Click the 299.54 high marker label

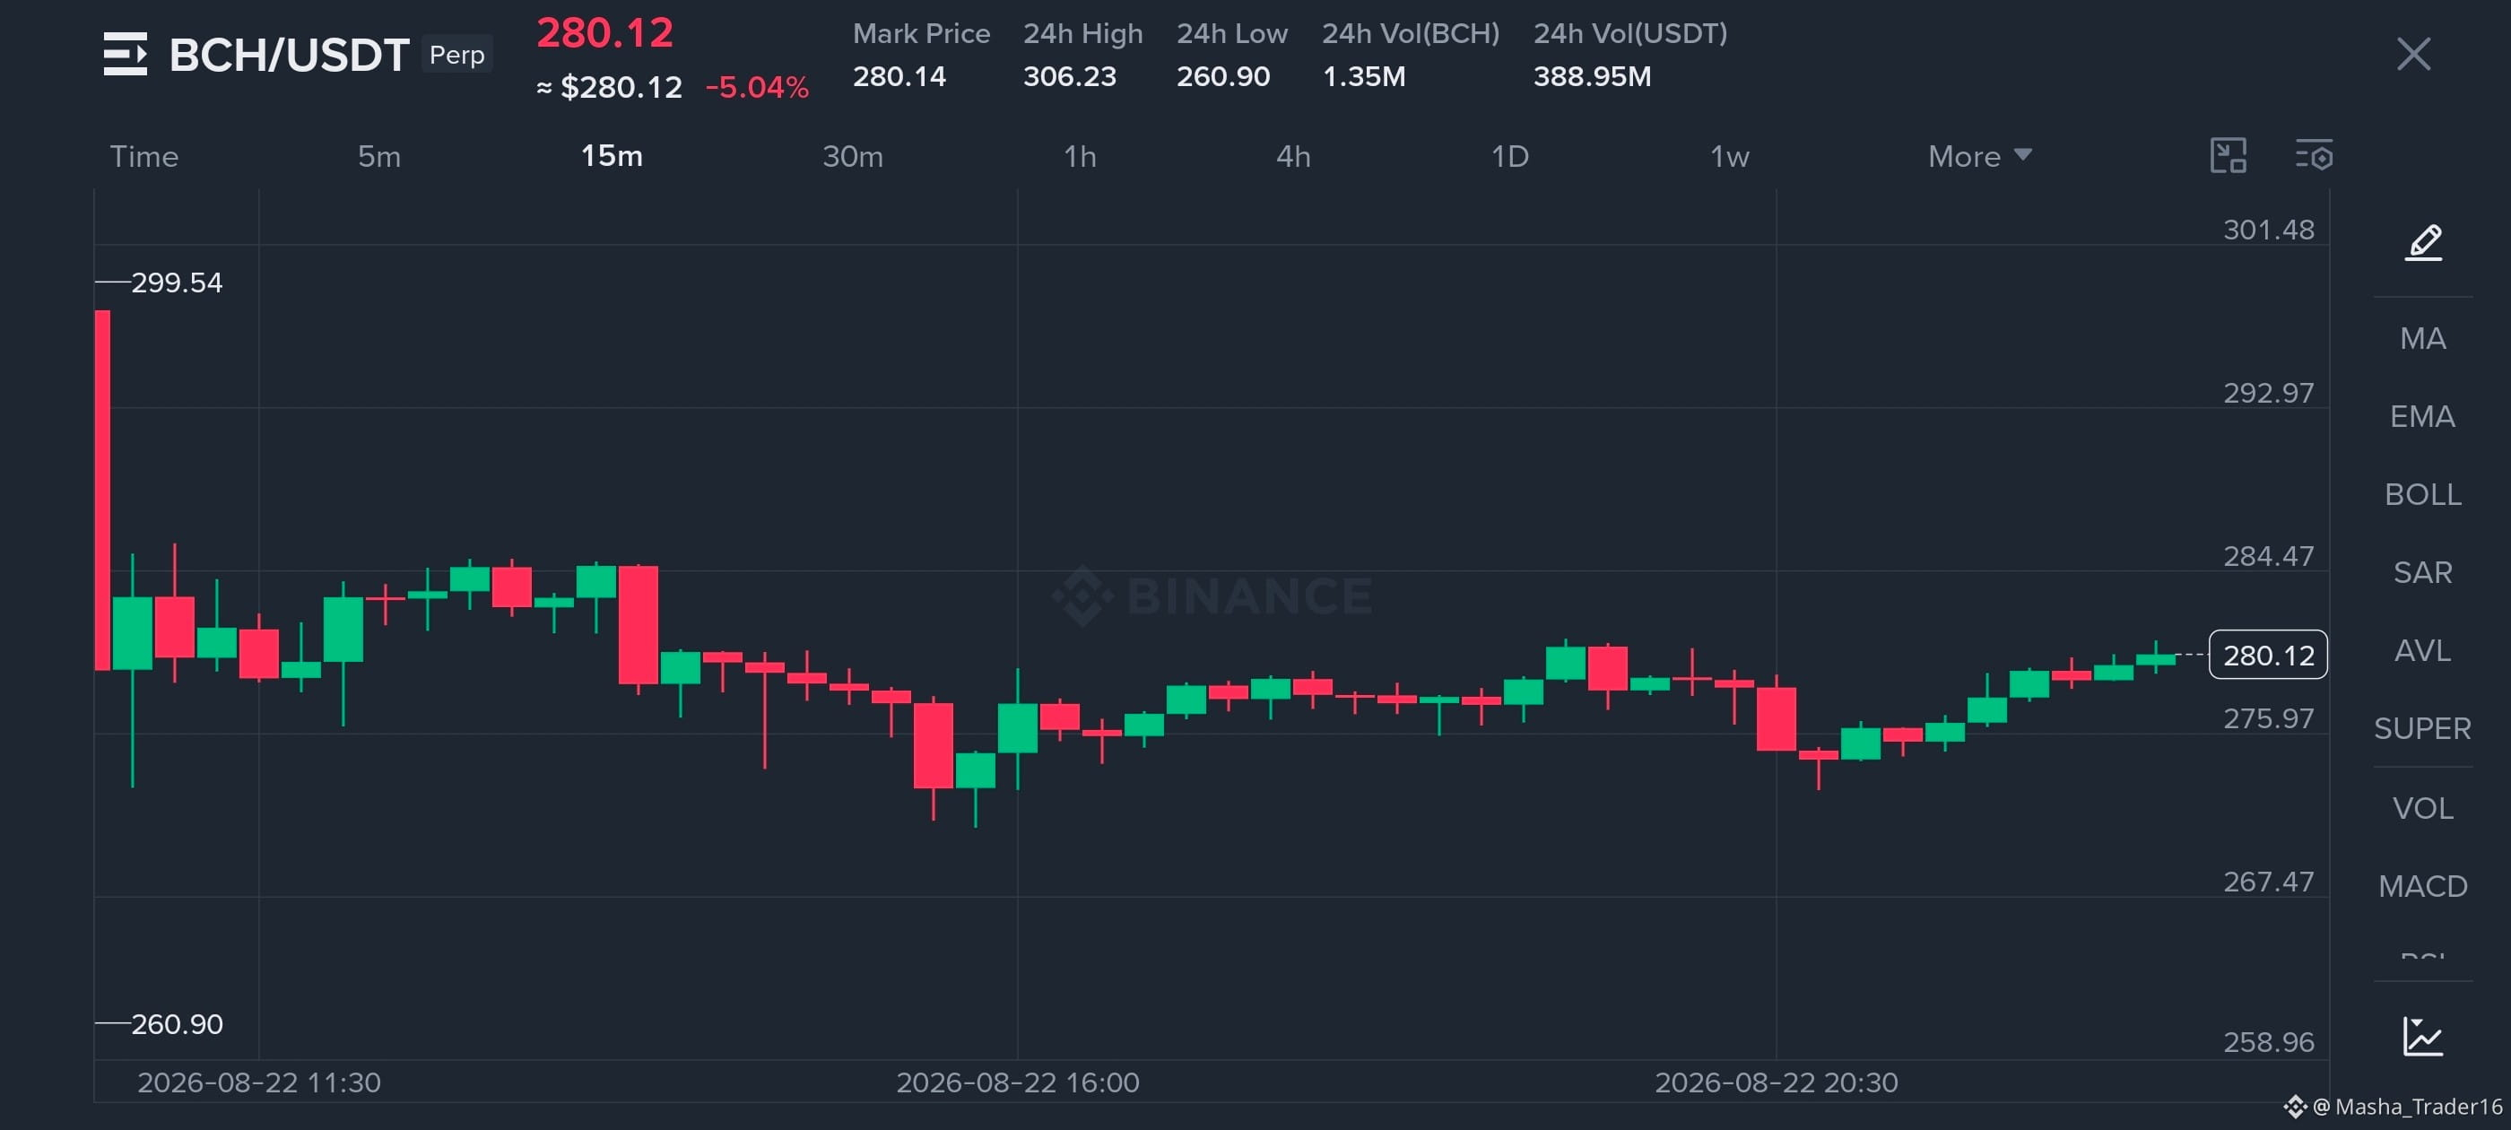pos(177,282)
